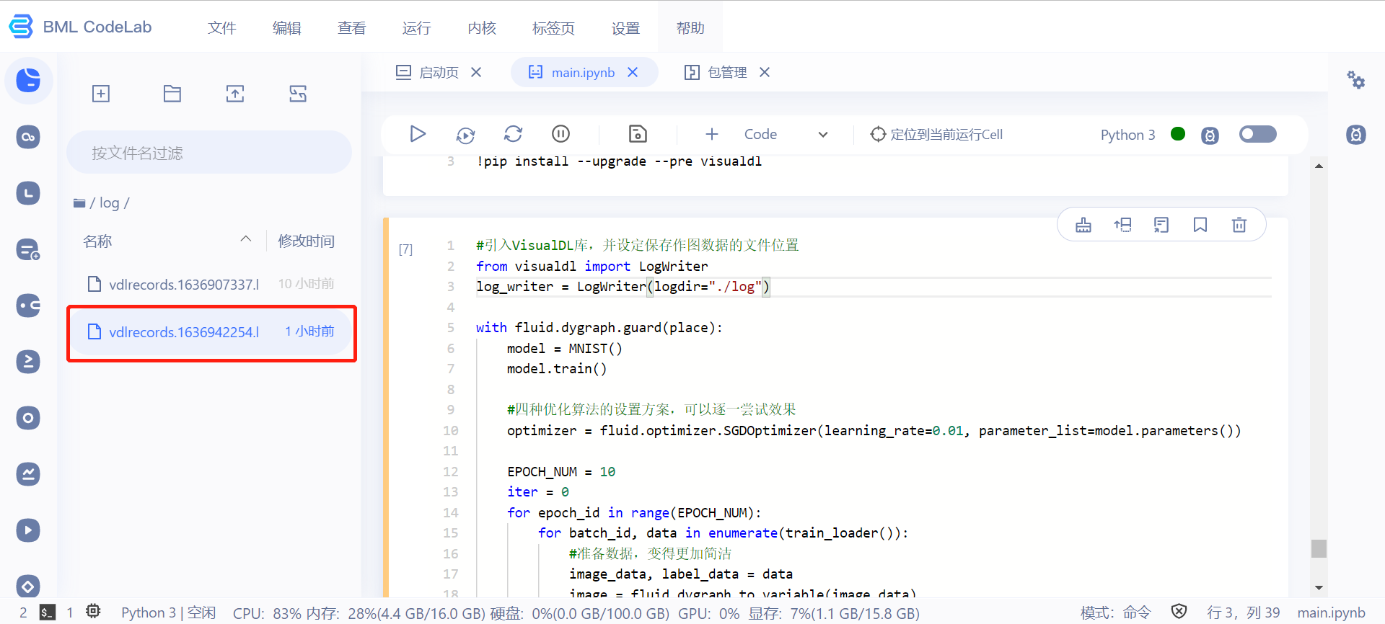Viewport: 1385px width, 624px height.
Task: Close the 包管理 tab
Action: [x=765, y=72]
